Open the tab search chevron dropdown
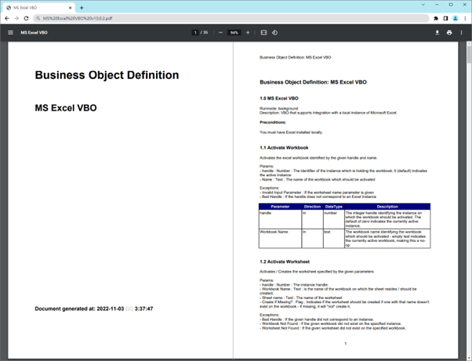The height and width of the screenshot is (361, 472). pos(423,5)
